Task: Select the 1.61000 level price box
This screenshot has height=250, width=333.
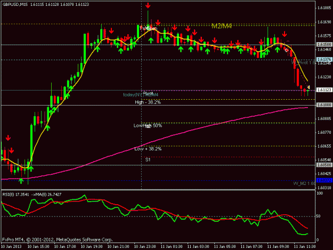Action: (x=324, y=105)
